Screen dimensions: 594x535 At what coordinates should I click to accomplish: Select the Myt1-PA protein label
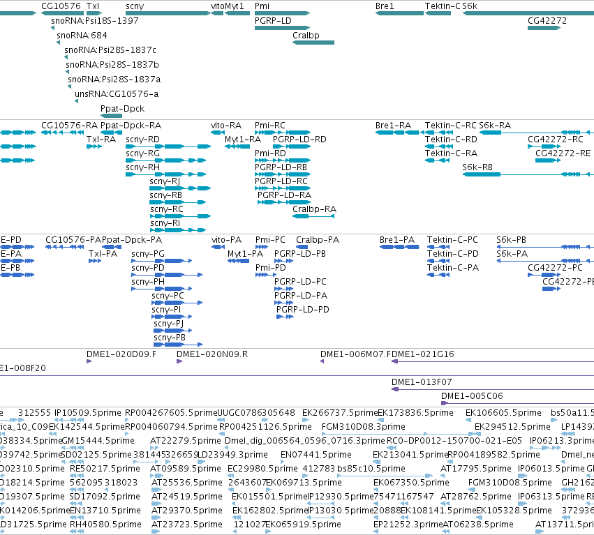tap(245, 254)
